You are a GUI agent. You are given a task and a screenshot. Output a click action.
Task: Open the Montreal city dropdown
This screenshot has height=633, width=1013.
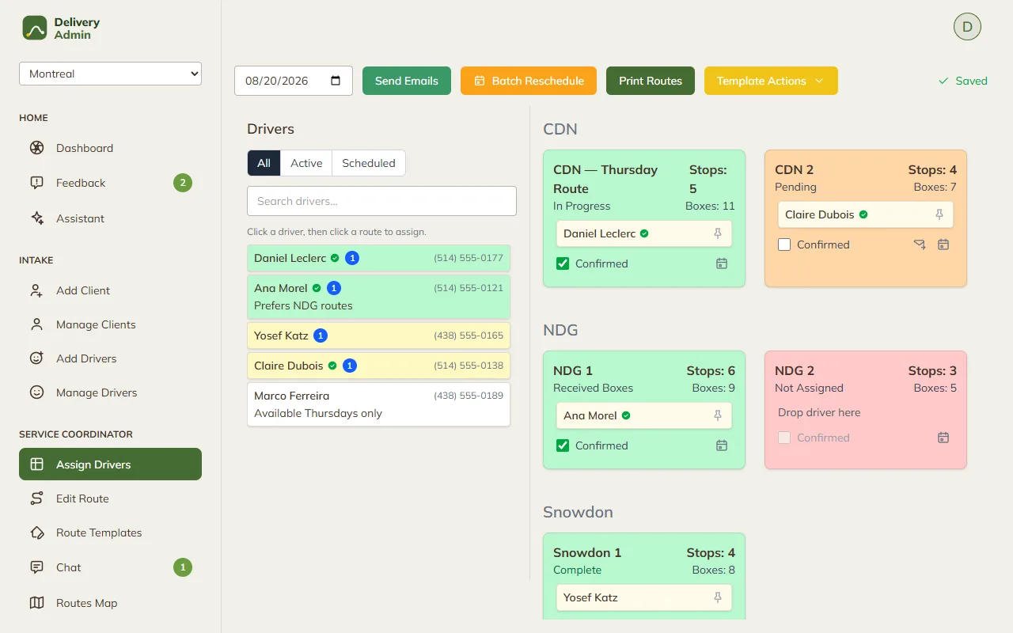pyautogui.click(x=111, y=74)
